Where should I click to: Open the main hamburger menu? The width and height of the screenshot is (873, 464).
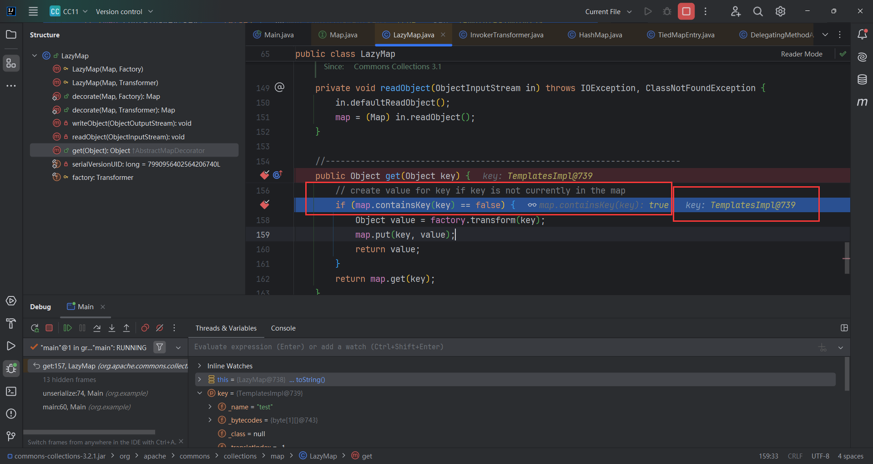[x=33, y=11]
